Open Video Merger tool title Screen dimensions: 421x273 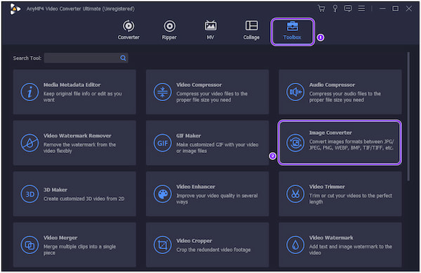pyautogui.click(x=60, y=238)
